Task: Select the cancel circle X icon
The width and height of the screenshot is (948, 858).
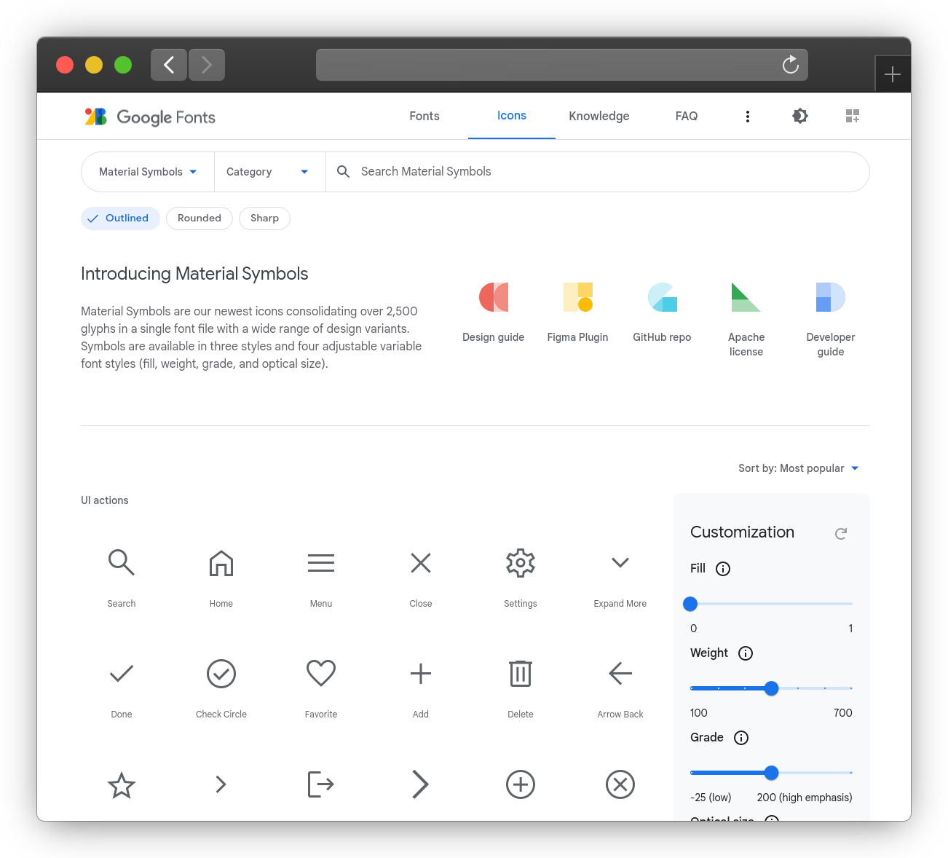Action: point(620,784)
